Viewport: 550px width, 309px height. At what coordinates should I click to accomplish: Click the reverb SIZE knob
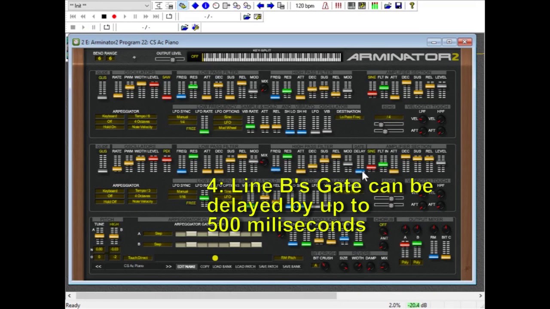[x=344, y=267]
